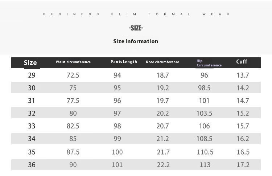Select hip value 113 in size 36 row
This screenshot has width=272, height=176.
[205, 165]
